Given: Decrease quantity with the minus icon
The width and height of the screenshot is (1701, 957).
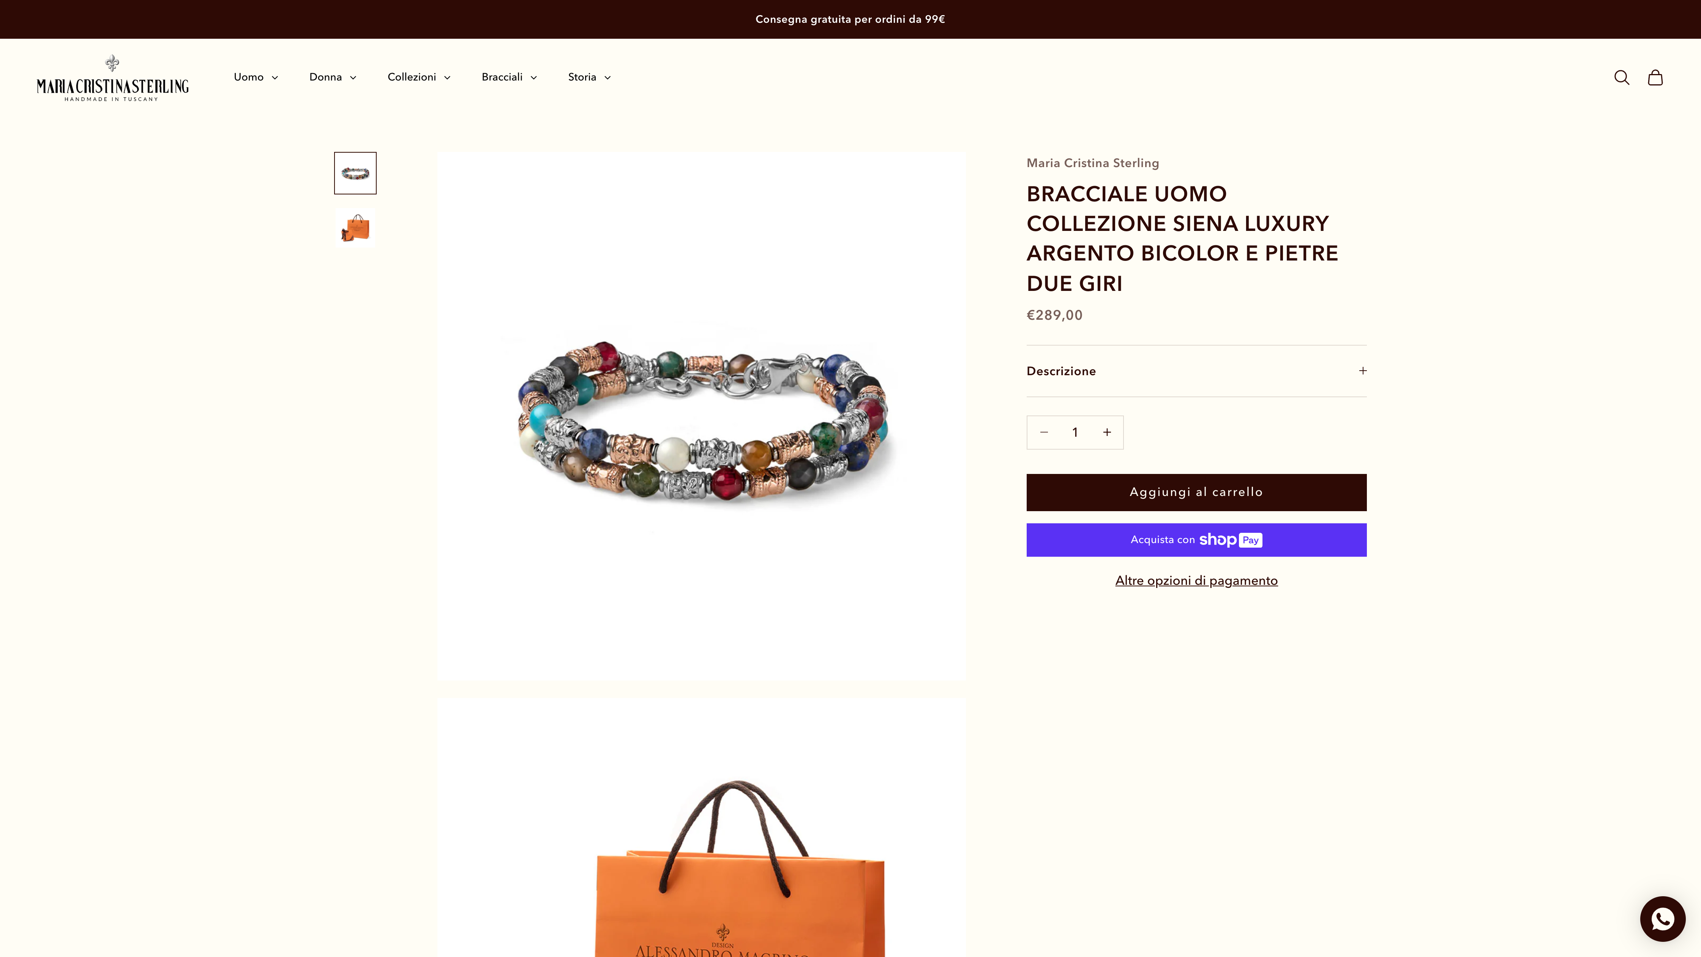Looking at the screenshot, I should pyautogui.click(x=1044, y=433).
